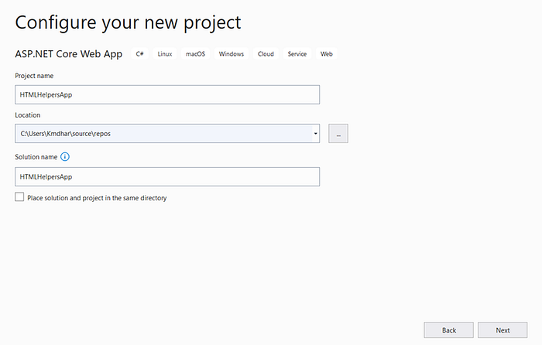Select the macOS platform tag
542x345 pixels.
(194, 54)
